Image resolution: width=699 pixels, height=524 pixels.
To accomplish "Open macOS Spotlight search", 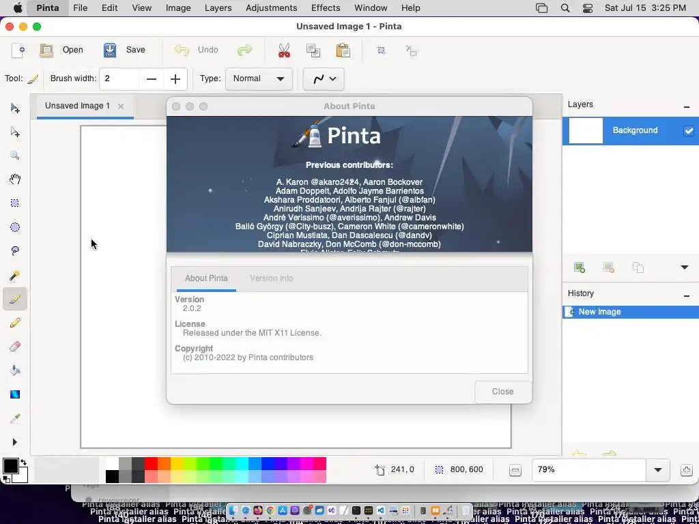I will click(x=565, y=8).
